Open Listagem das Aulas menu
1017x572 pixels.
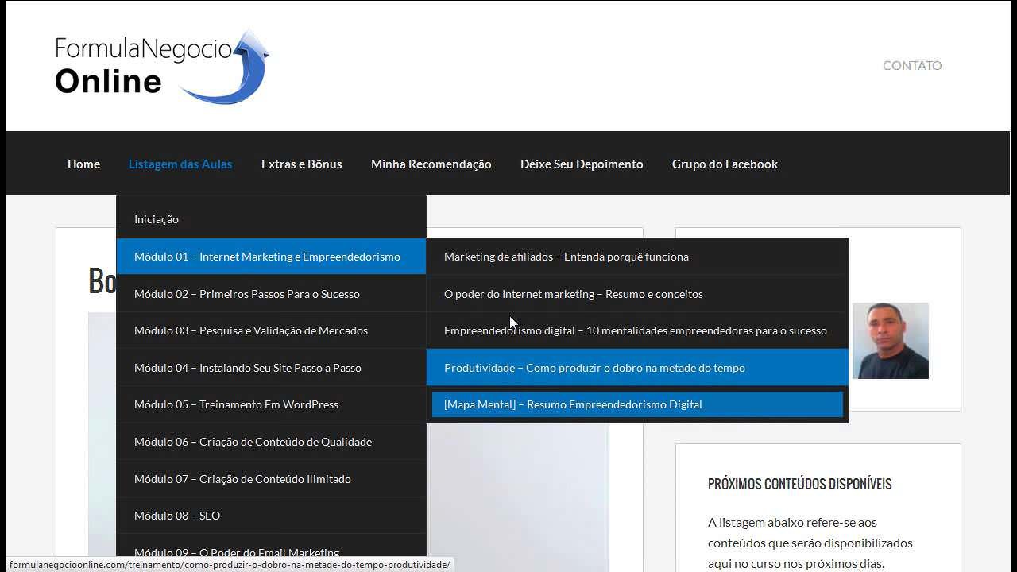pos(180,164)
